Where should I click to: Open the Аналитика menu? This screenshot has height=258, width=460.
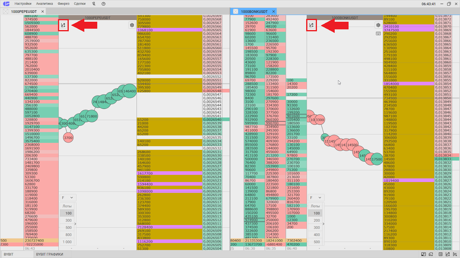click(x=45, y=4)
